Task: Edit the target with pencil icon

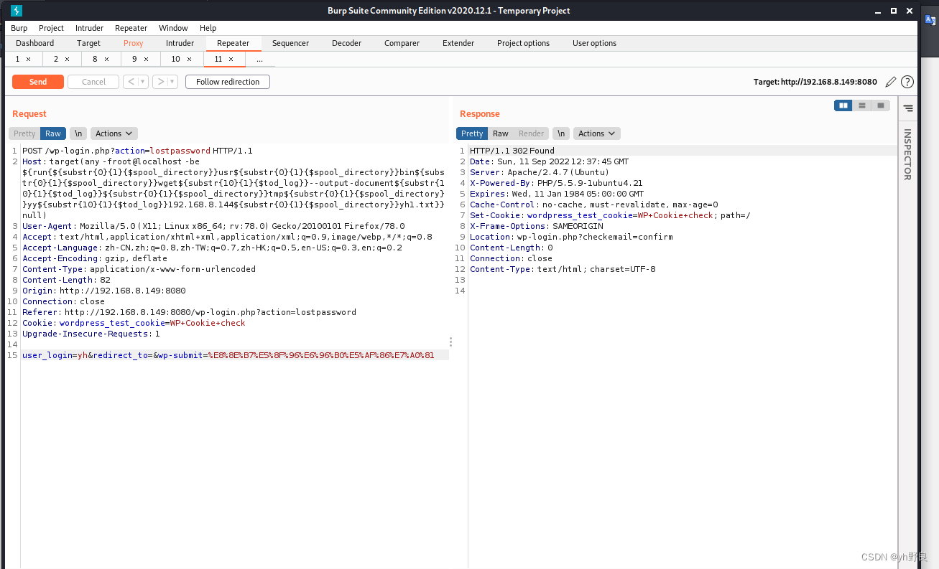Action: (x=891, y=82)
